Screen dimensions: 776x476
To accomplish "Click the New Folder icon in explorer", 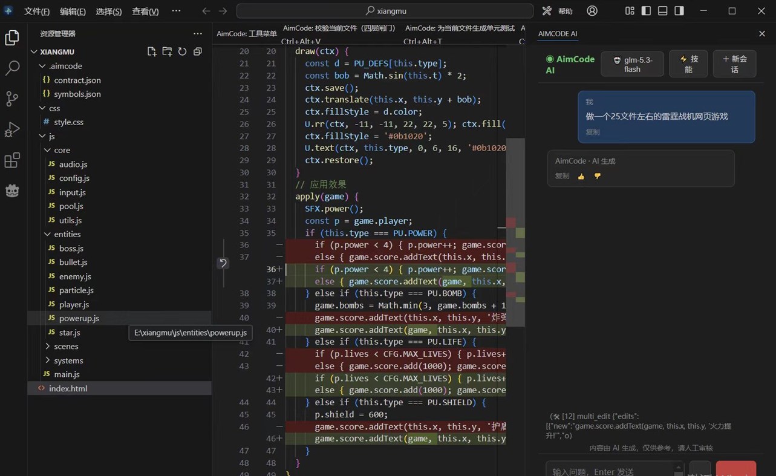I will click(167, 51).
